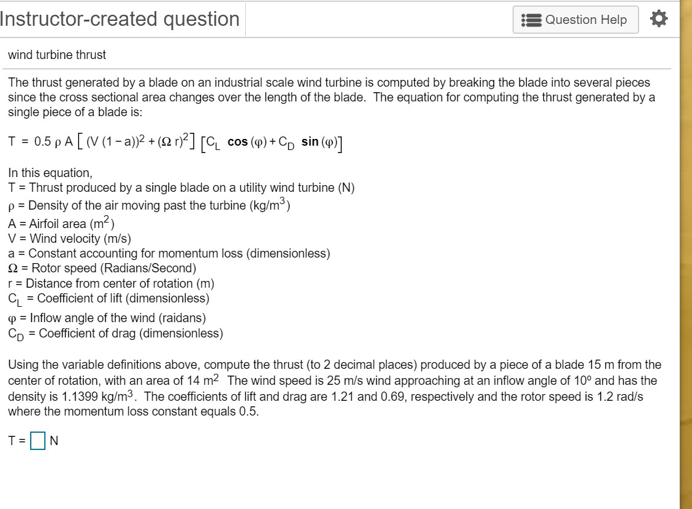The image size is (692, 509).
Task: Click the answer input box beside T =
Action: pyautogui.click(x=37, y=440)
